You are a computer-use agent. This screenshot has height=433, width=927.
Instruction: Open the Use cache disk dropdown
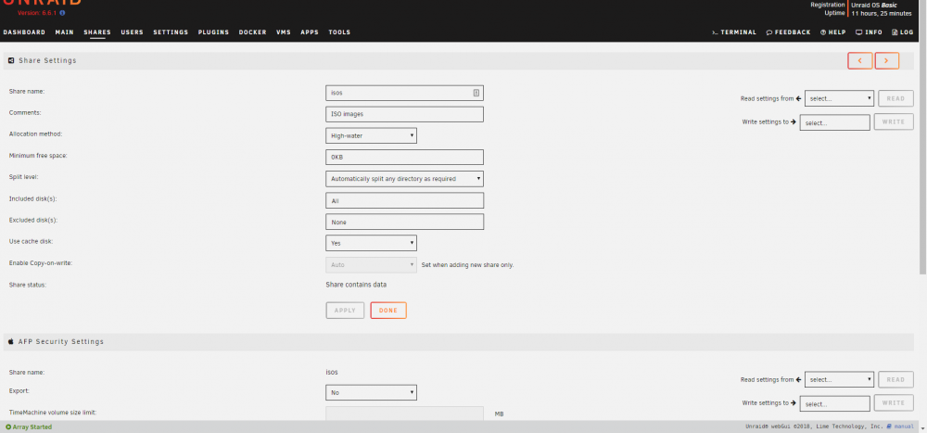pyautogui.click(x=372, y=243)
